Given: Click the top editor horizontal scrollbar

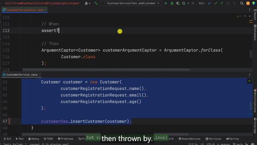Looking at the screenshot, I should point(106,70).
